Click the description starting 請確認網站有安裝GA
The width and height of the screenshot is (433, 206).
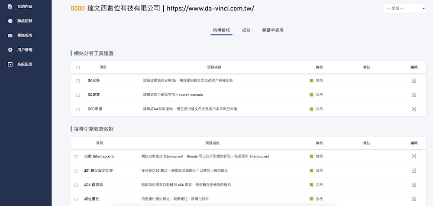pos(188,81)
